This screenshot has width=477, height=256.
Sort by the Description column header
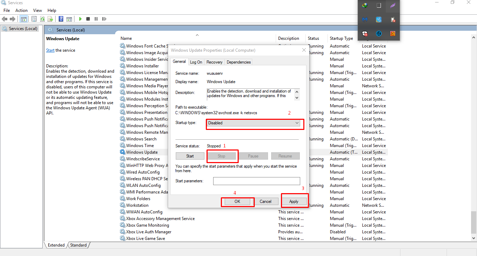(289, 38)
